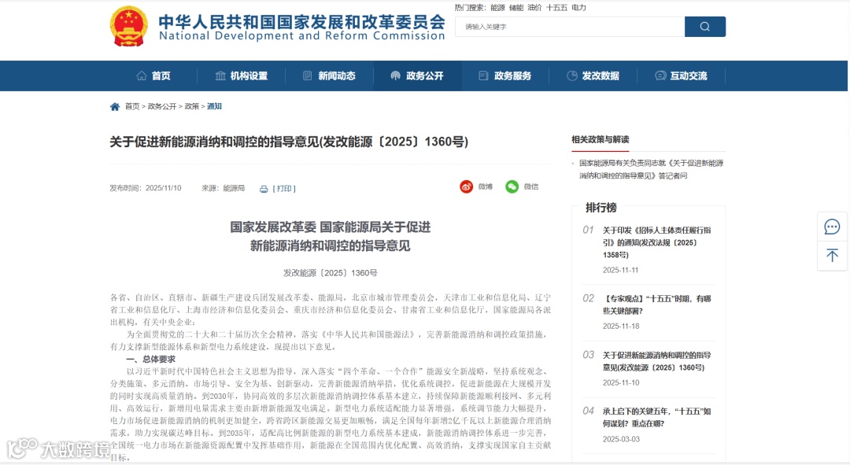The image size is (850, 465).
Task: Click the news icon beside 新闻动态
Action: click(308, 76)
